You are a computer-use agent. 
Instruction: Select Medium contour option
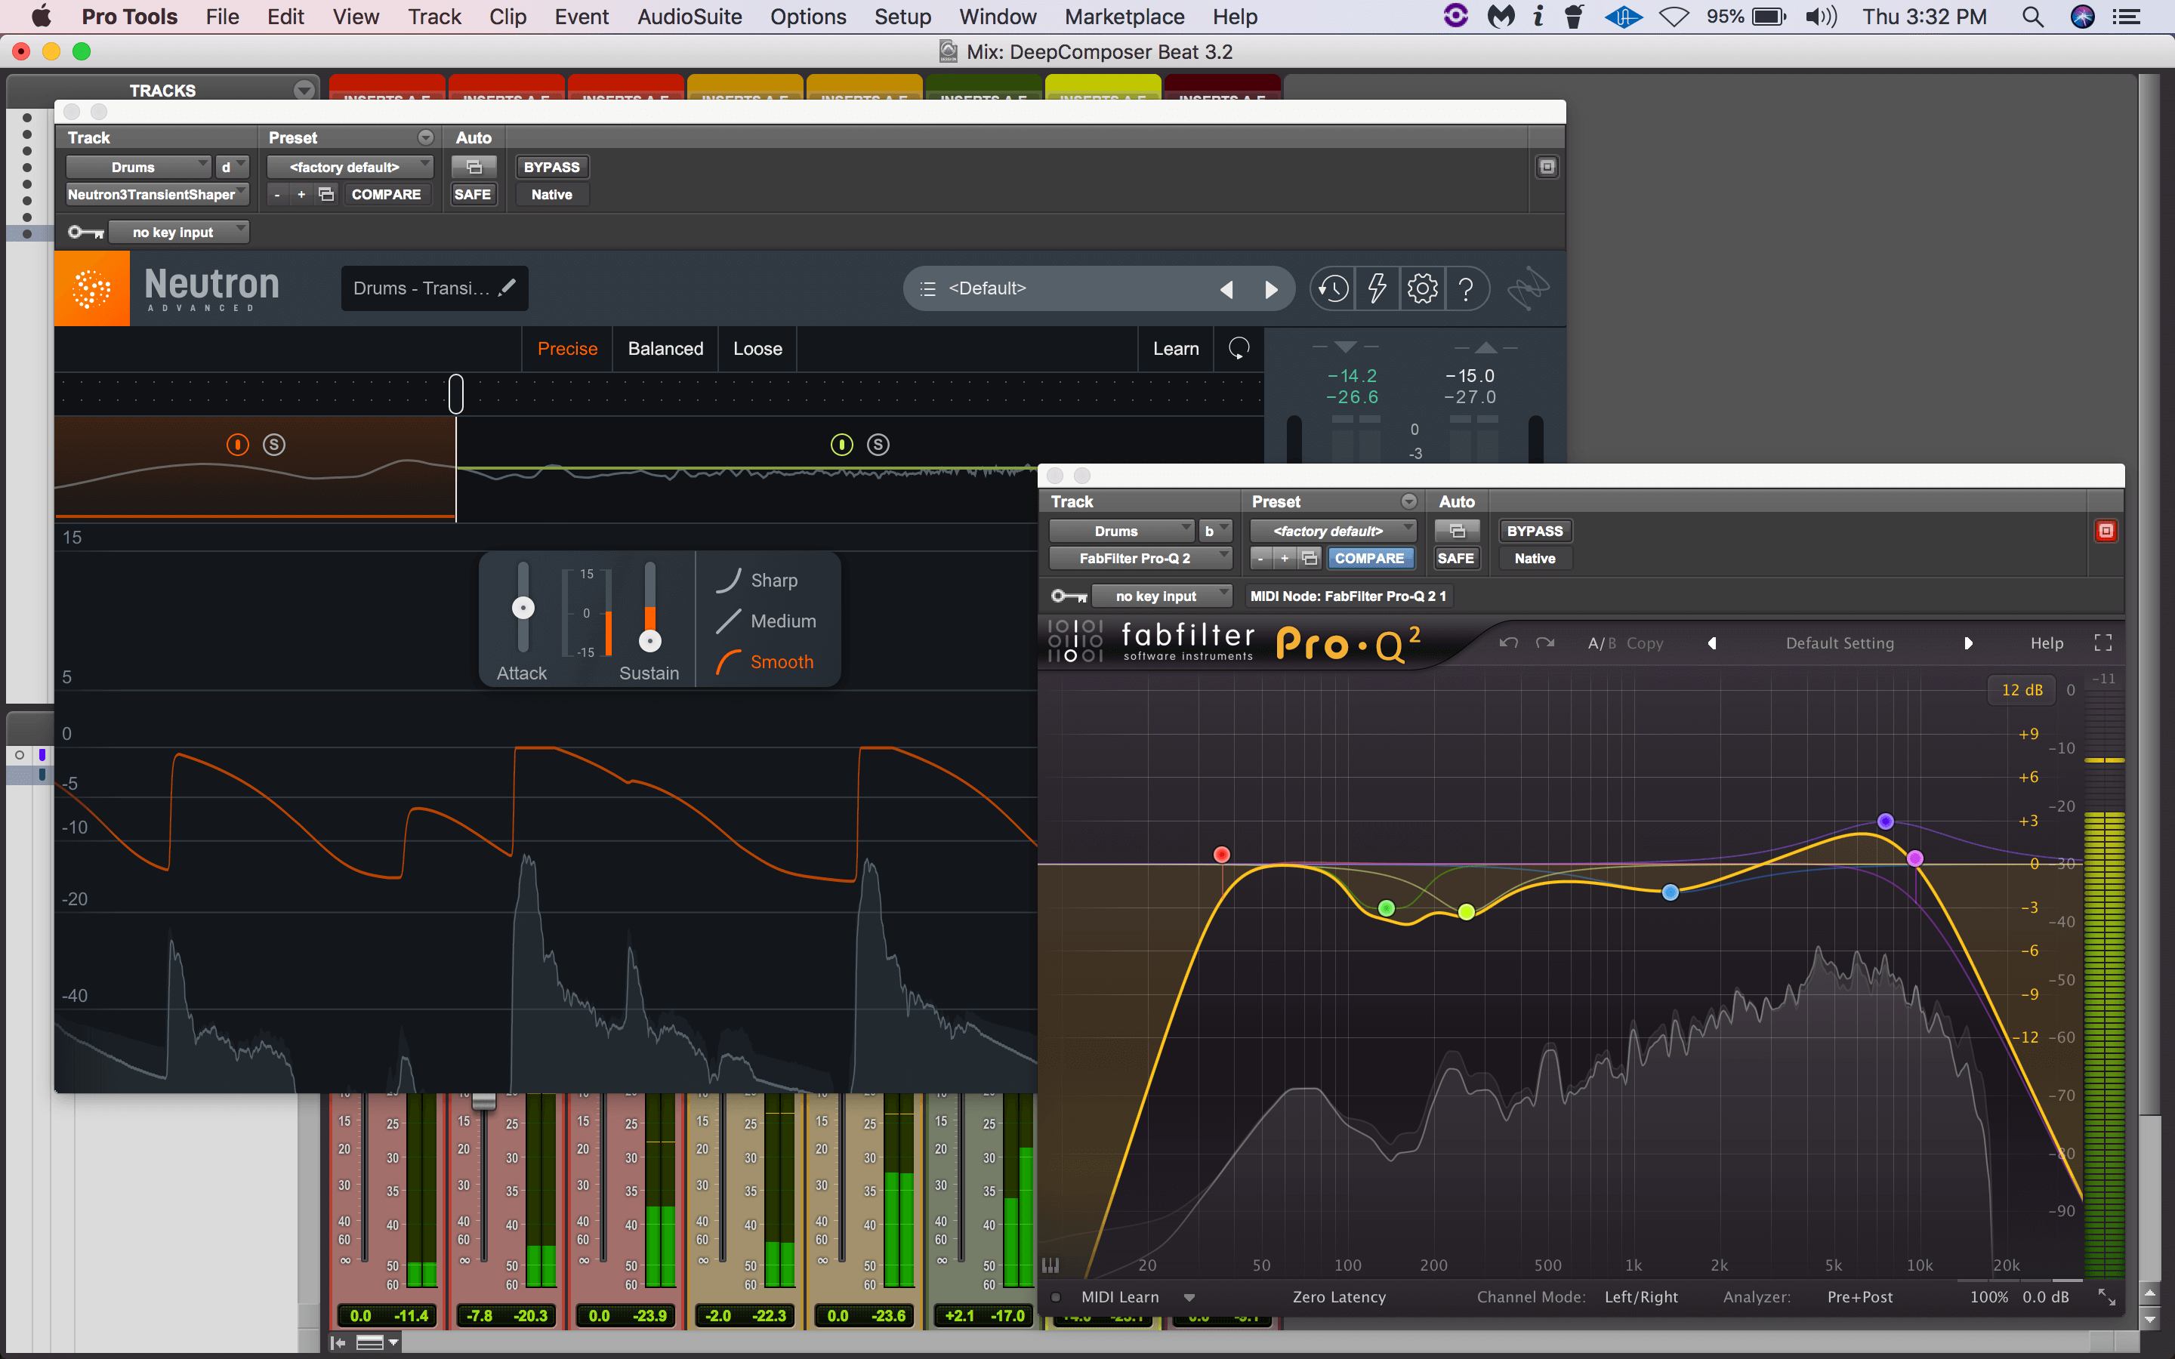click(766, 621)
